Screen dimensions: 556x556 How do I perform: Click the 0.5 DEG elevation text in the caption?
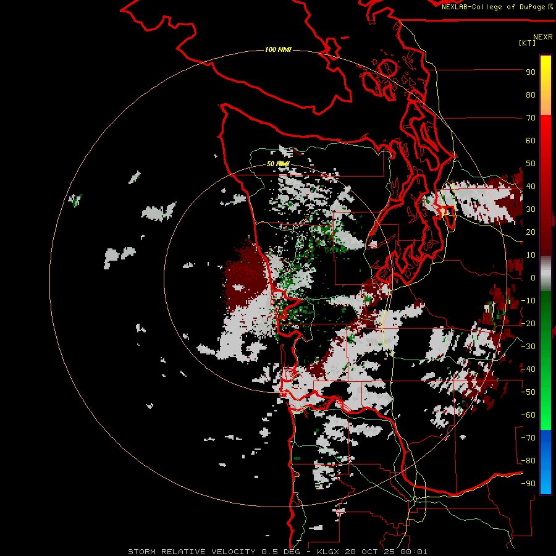(281, 552)
